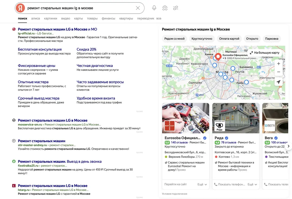Enable the "Круглосуточно" filter chip
This screenshot has width=292, height=199.
tap(202, 39)
